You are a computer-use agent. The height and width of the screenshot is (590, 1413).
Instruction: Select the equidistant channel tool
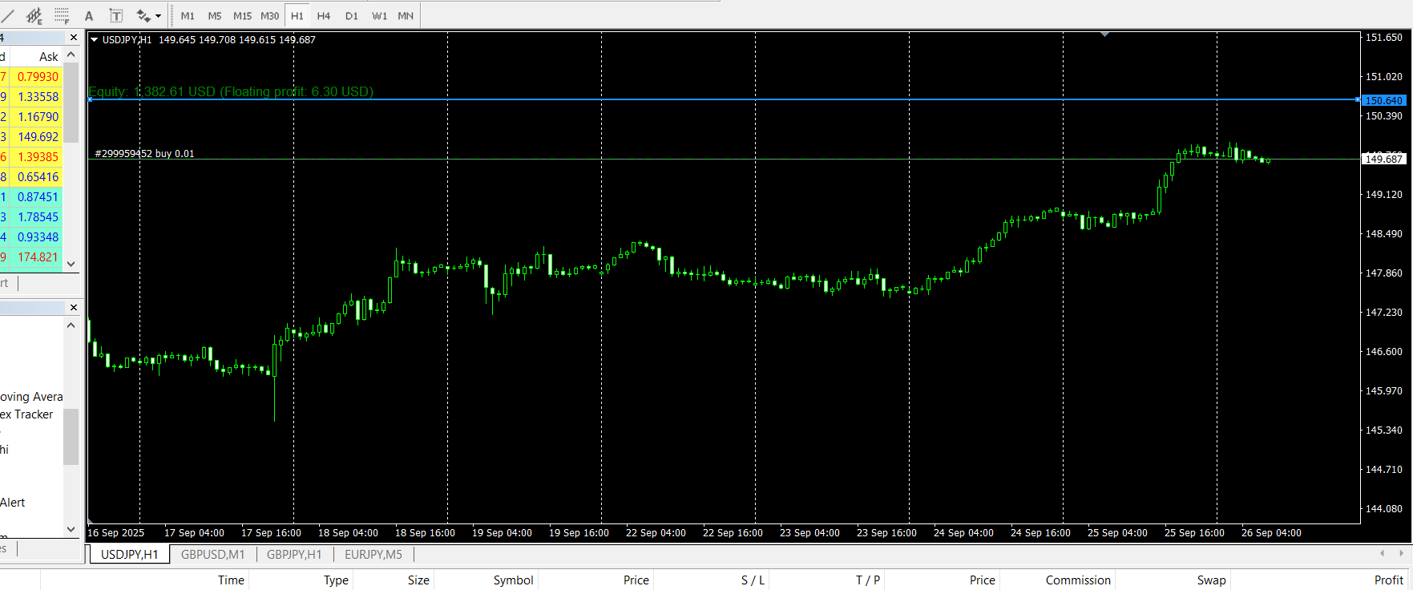click(34, 15)
